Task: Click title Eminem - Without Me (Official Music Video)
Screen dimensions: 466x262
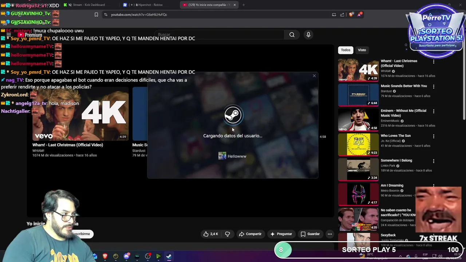Action: [x=403, y=113]
